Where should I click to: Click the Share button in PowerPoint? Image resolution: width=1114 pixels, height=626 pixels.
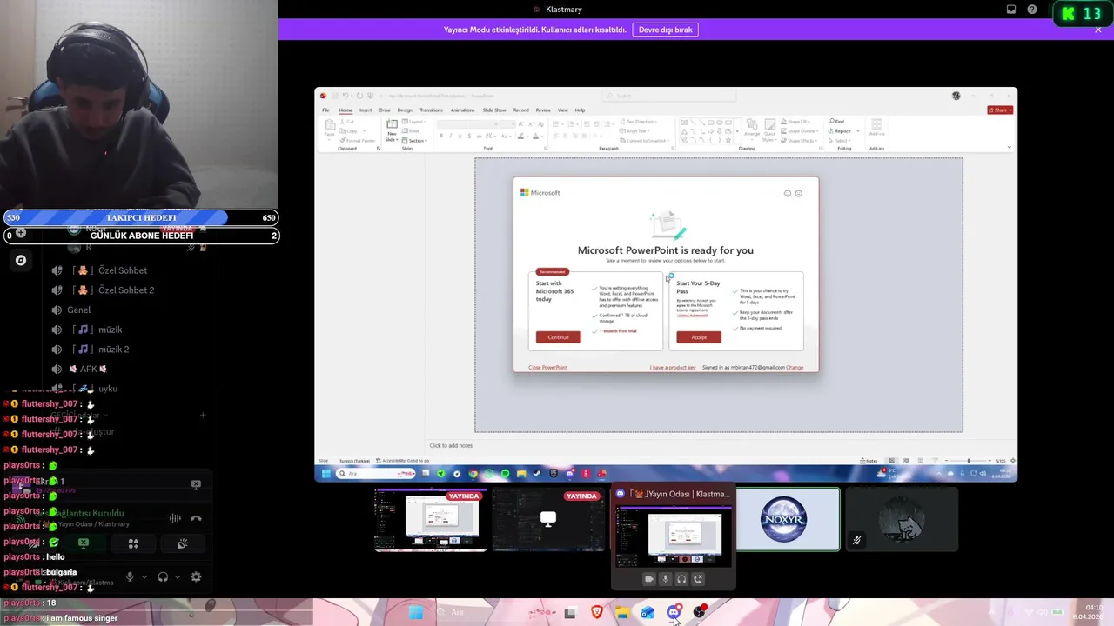click(1000, 110)
